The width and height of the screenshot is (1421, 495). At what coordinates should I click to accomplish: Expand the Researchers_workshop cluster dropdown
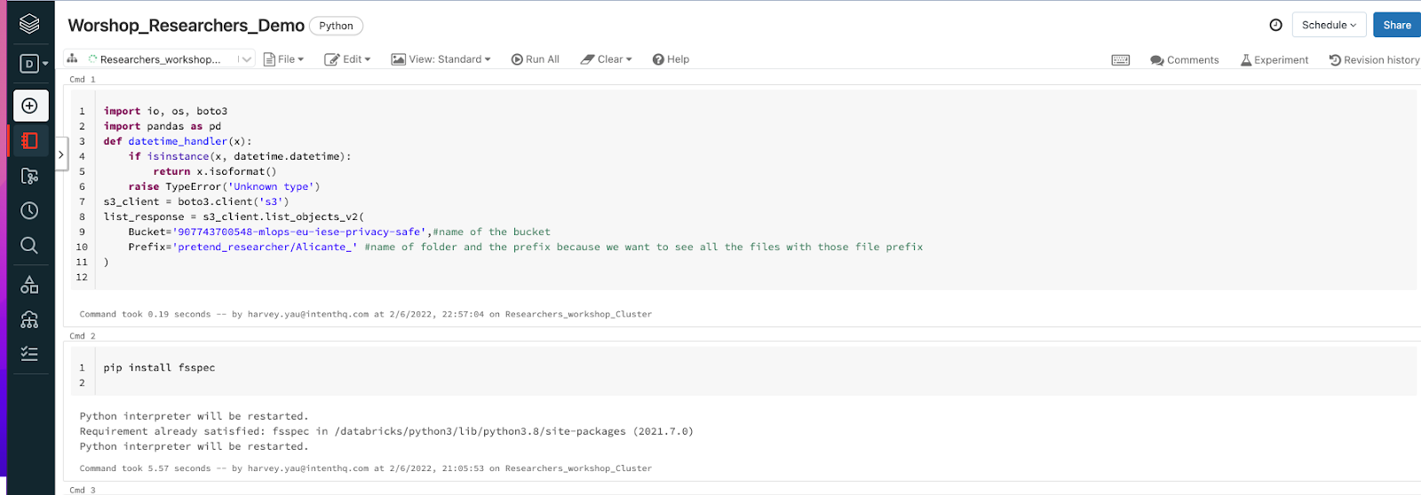coord(246,59)
